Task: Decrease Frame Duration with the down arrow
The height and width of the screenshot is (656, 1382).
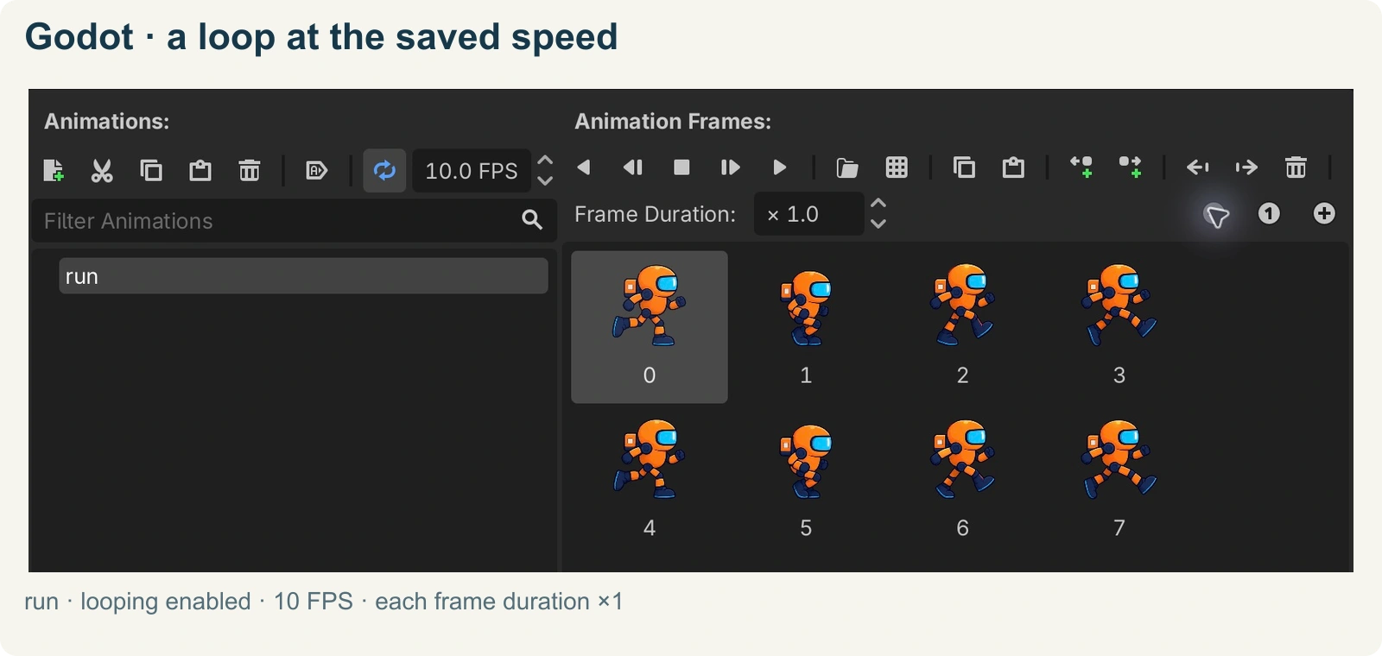Action: pyautogui.click(x=878, y=224)
